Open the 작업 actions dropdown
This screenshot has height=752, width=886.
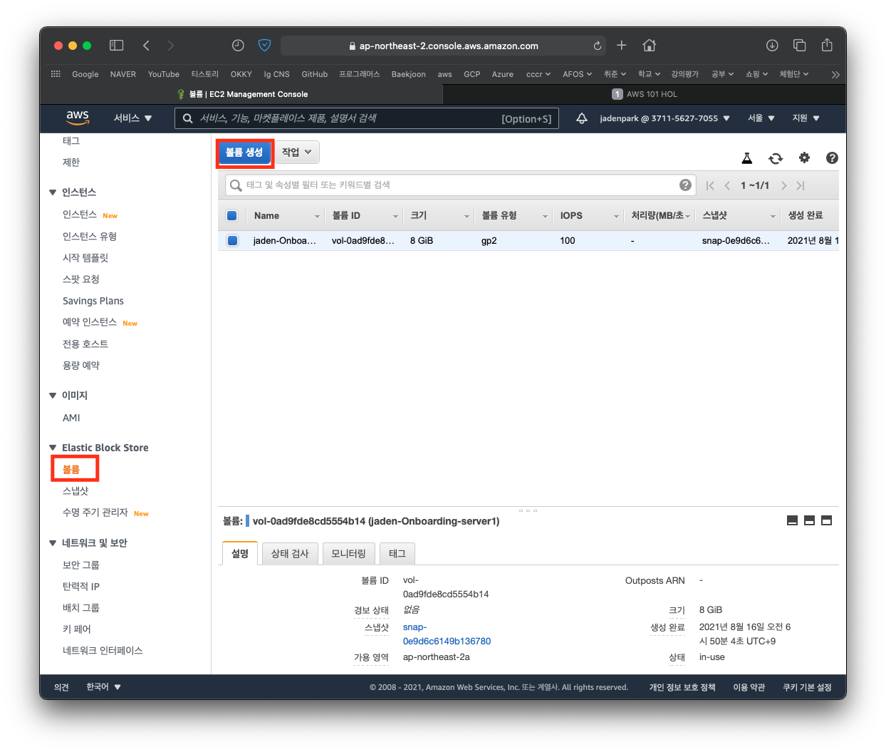[297, 152]
